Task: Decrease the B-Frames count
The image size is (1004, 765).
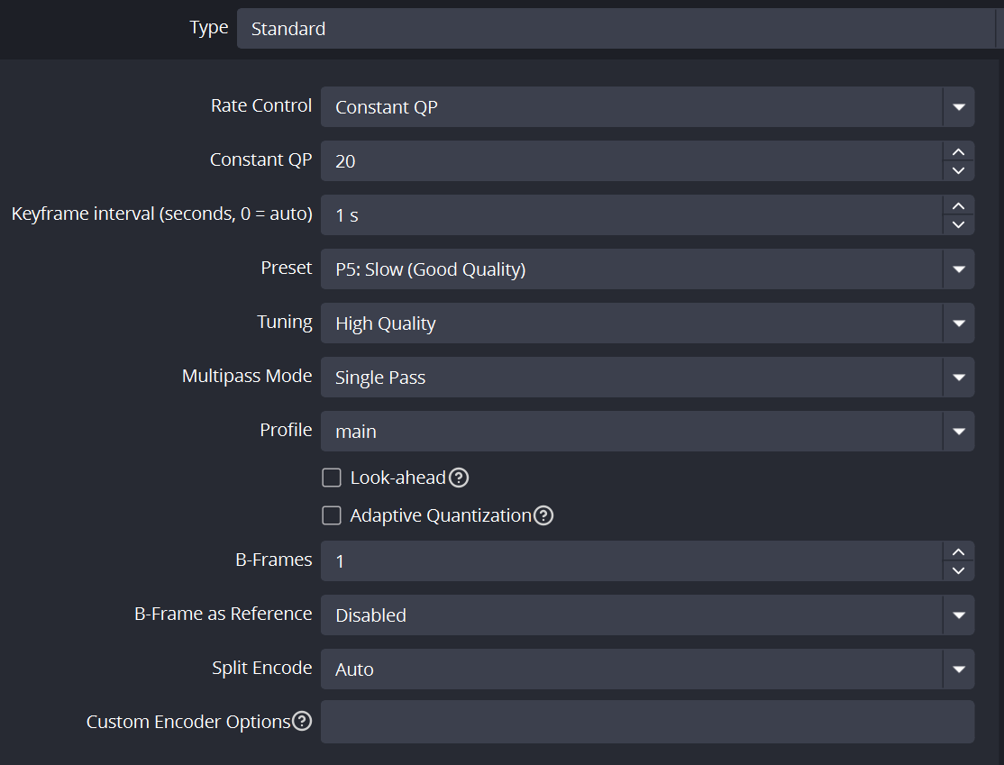Action: pos(958,570)
